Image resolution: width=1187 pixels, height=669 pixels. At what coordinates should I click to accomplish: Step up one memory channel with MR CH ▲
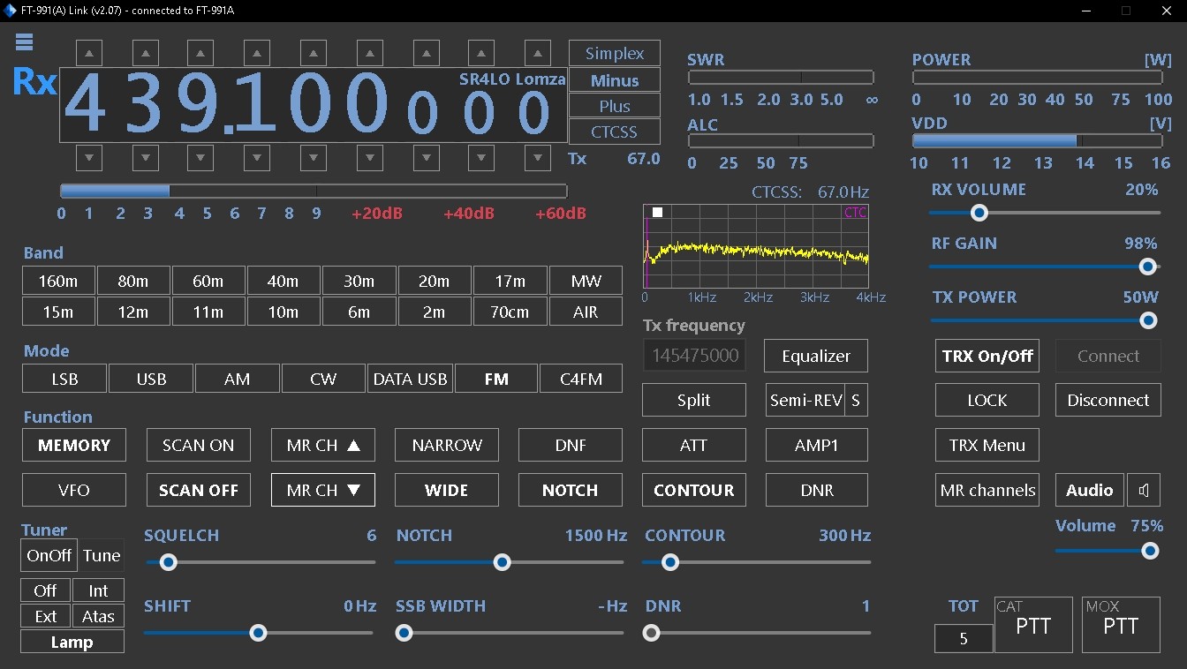(323, 445)
